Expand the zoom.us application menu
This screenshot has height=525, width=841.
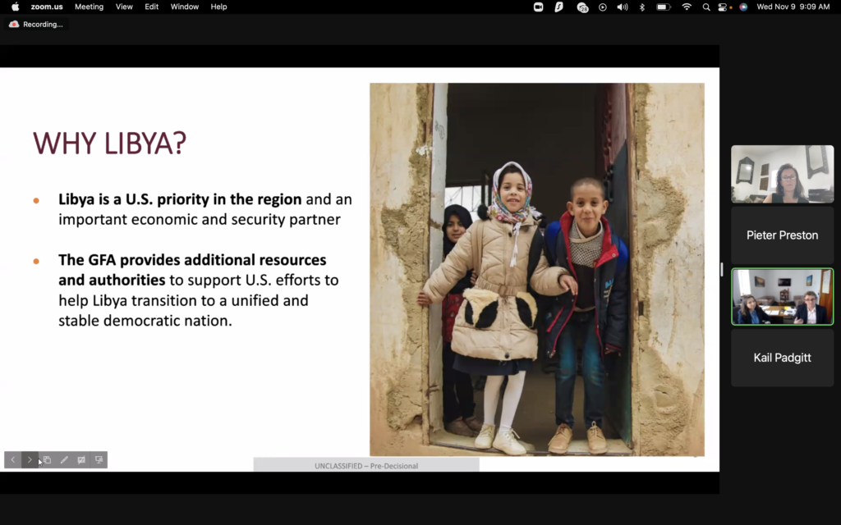(x=47, y=7)
